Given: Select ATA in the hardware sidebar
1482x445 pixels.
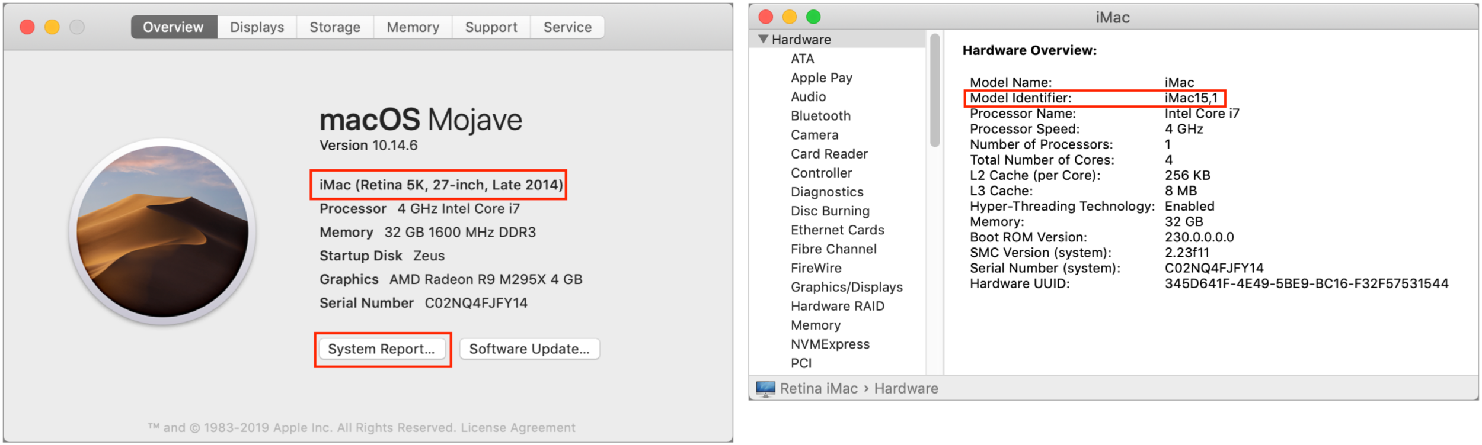Looking at the screenshot, I should tap(803, 59).
